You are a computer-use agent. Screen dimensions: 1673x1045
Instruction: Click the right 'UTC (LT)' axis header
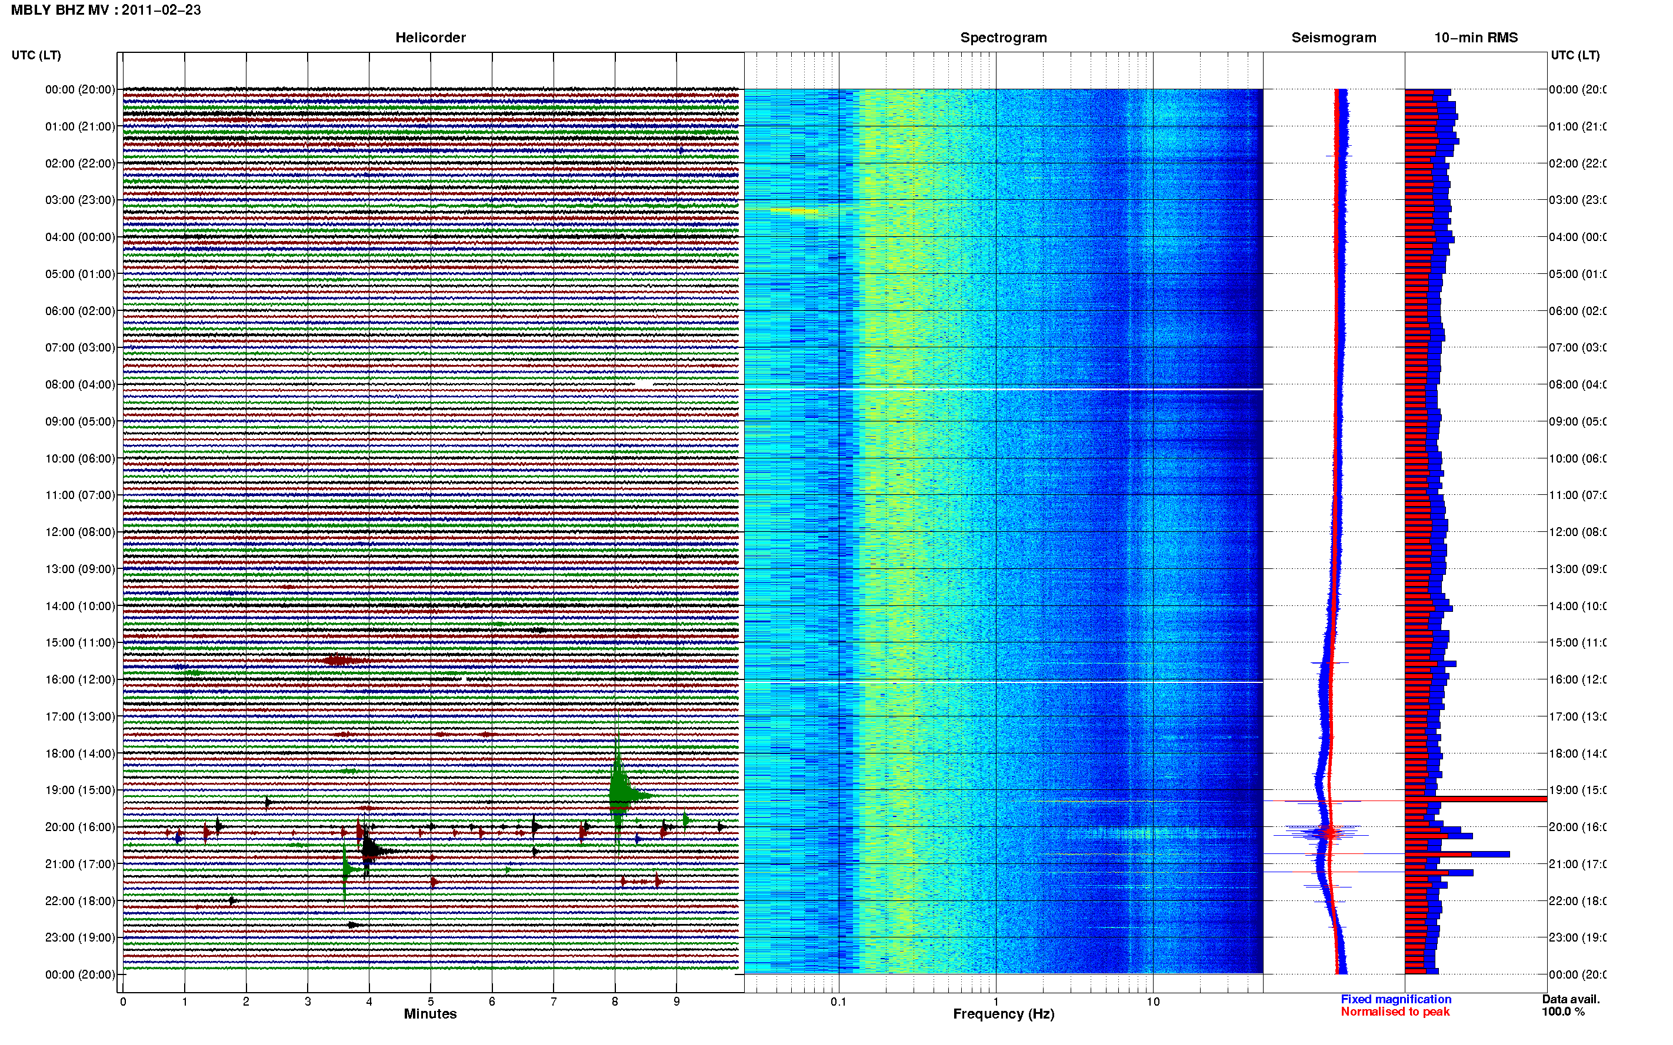[x=1575, y=55]
